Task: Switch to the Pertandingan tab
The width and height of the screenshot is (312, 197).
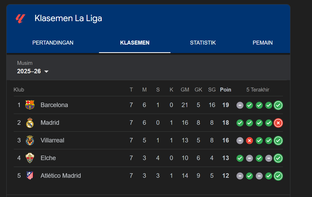Action: coord(53,43)
